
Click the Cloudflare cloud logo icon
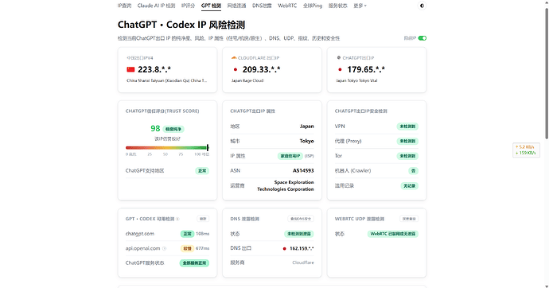coord(234,58)
